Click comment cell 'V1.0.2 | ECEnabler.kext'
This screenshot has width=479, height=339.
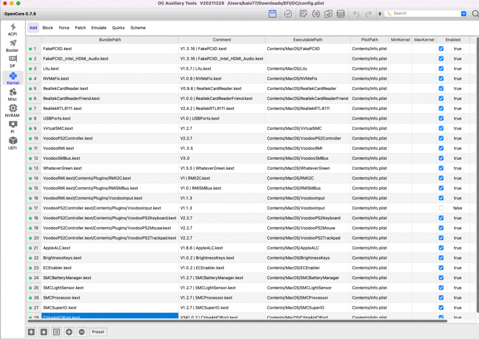[x=222, y=268]
